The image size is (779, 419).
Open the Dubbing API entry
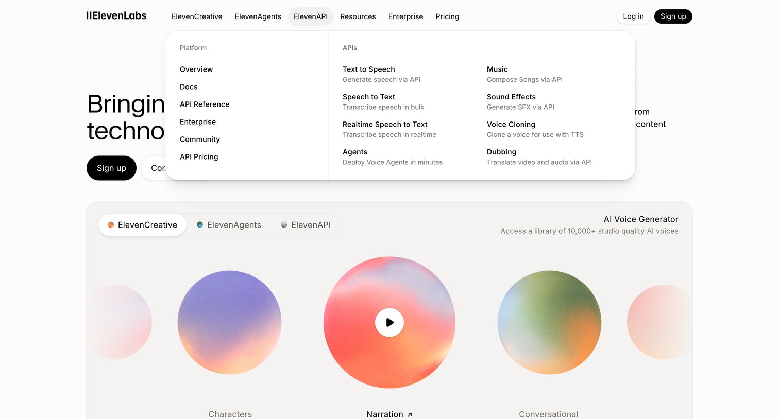point(539,157)
